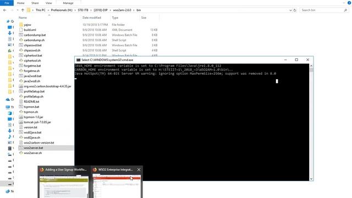Open Explorer help question mark icon
The width and height of the screenshot is (352, 198).
[x=349, y=3]
